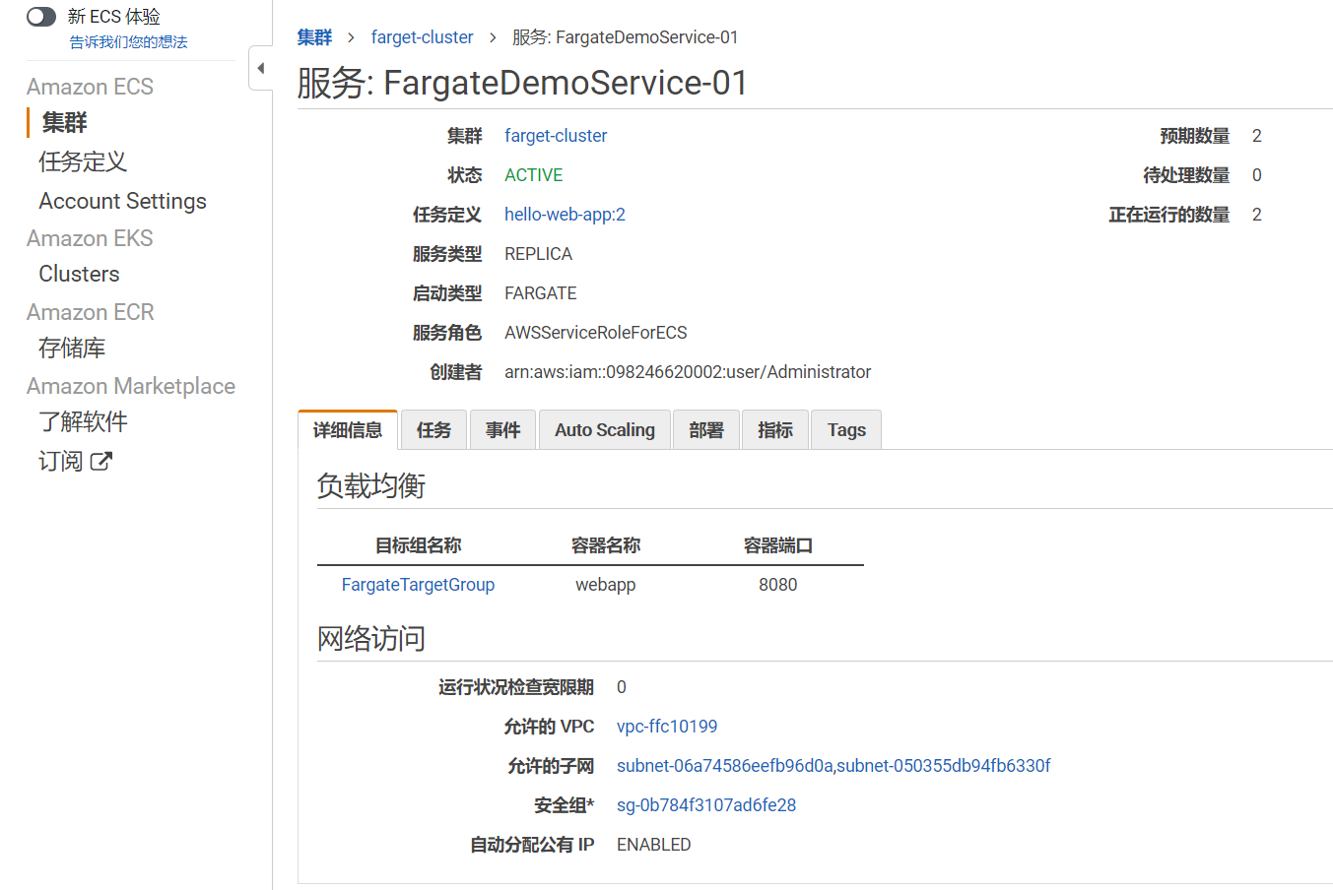Viewport: 1333px width, 890px height.
Task: Click the Amazon ECR sidebar heading
Action: 91,312
